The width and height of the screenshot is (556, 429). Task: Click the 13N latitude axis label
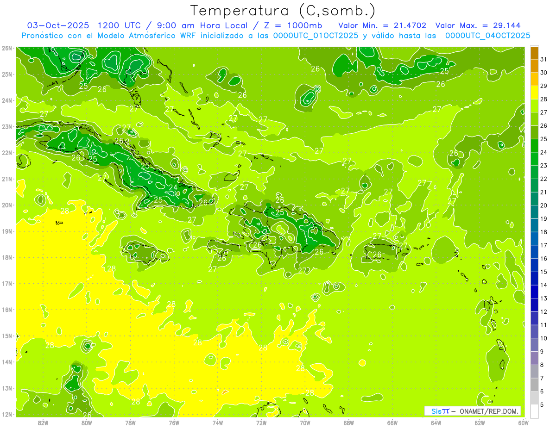point(7,388)
